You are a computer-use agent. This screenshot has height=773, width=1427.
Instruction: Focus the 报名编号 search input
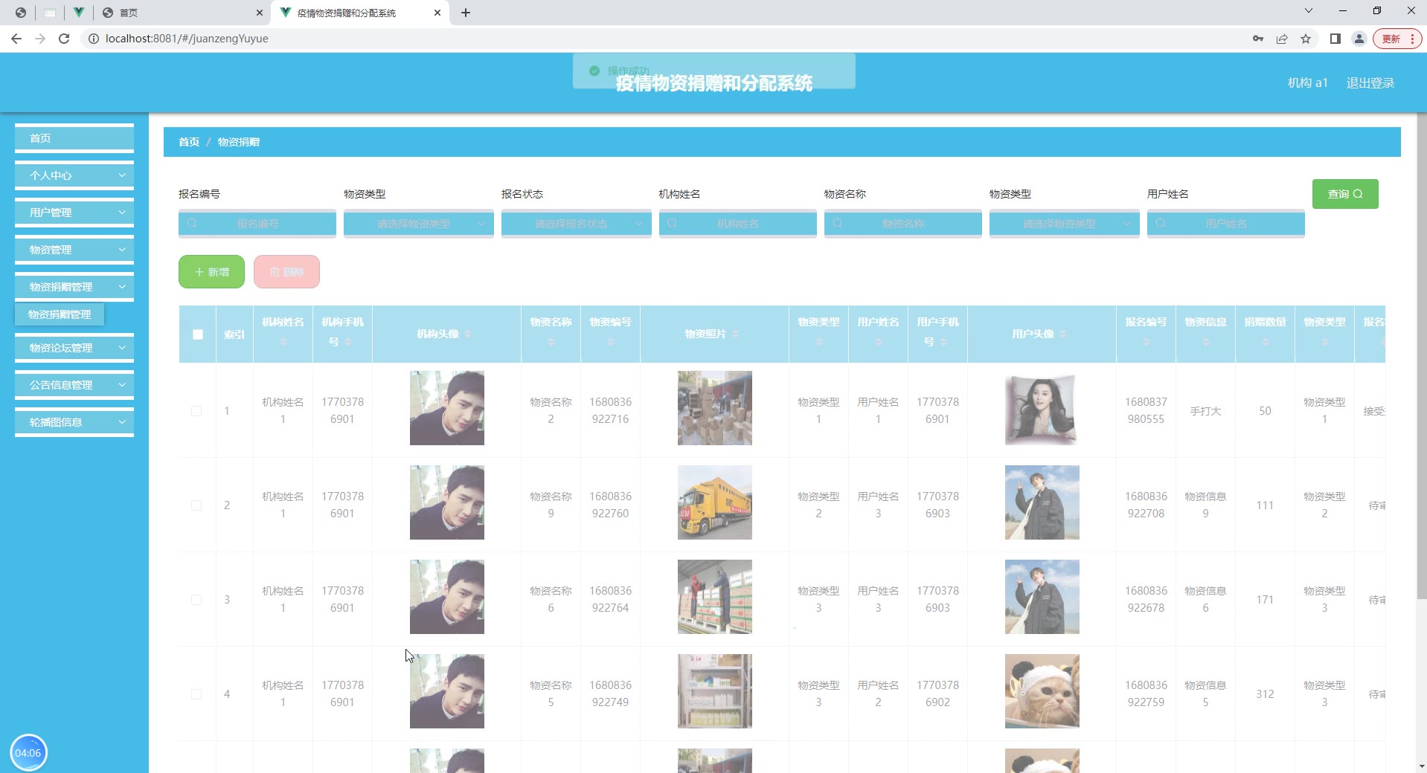point(257,224)
